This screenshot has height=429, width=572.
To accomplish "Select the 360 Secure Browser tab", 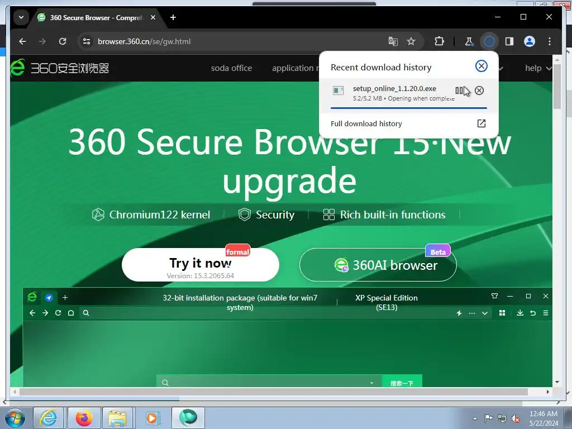I will [96, 17].
